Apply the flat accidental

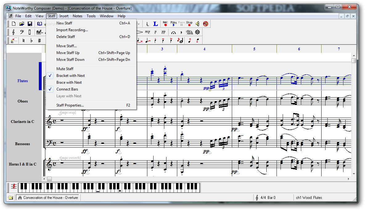31,40
